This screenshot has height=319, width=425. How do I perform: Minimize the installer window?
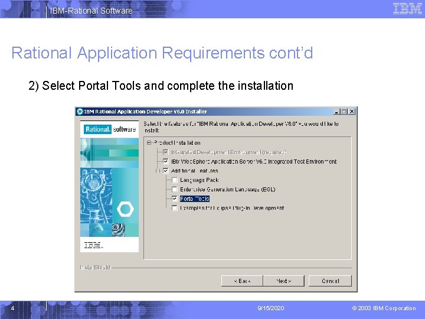coord(336,112)
